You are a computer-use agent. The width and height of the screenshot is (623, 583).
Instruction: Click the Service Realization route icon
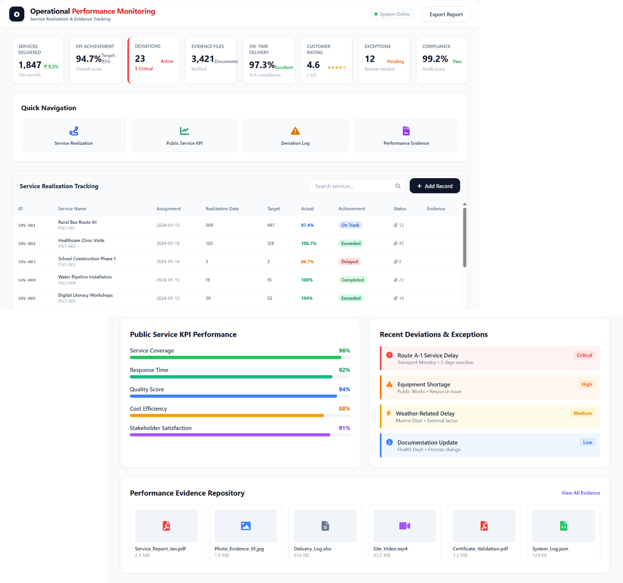(x=74, y=131)
